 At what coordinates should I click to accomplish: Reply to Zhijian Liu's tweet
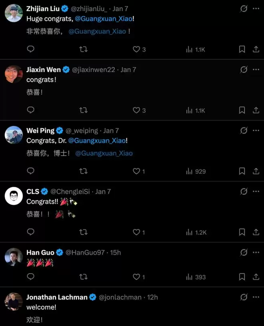(30, 49)
